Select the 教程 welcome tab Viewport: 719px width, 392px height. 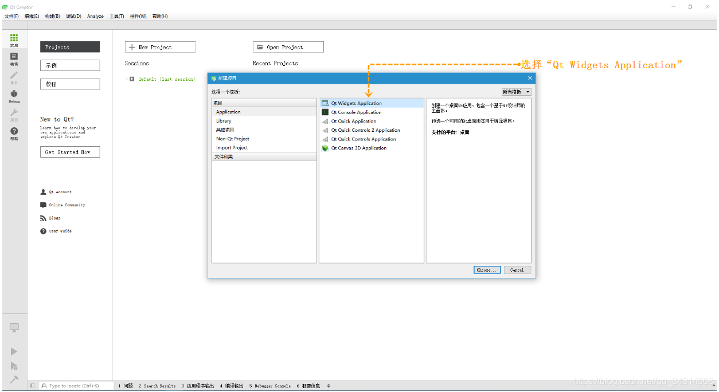pyautogui.click(x=70, y=84)
